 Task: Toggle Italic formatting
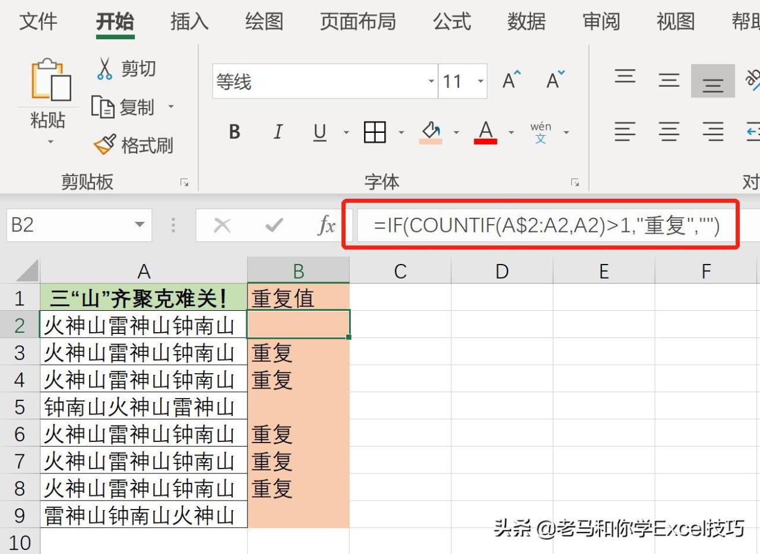pyautogui.click(x=278, y=132)
